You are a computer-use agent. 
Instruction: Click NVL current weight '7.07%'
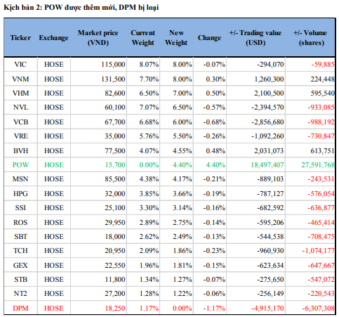tap(149, 108)
